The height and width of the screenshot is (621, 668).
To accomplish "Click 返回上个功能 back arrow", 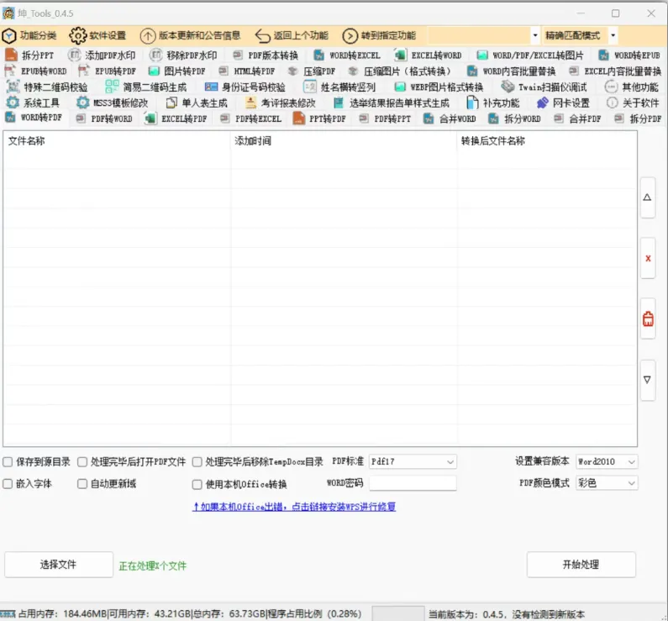I will tap(292, 35).
